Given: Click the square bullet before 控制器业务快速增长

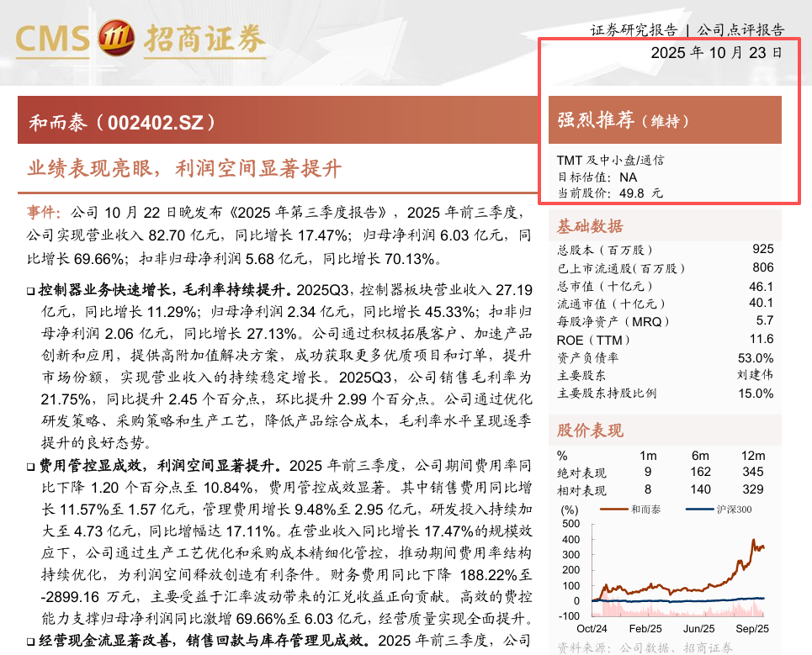Looking at the screenshot, I should pyautogui.click(x=31, y=291).
